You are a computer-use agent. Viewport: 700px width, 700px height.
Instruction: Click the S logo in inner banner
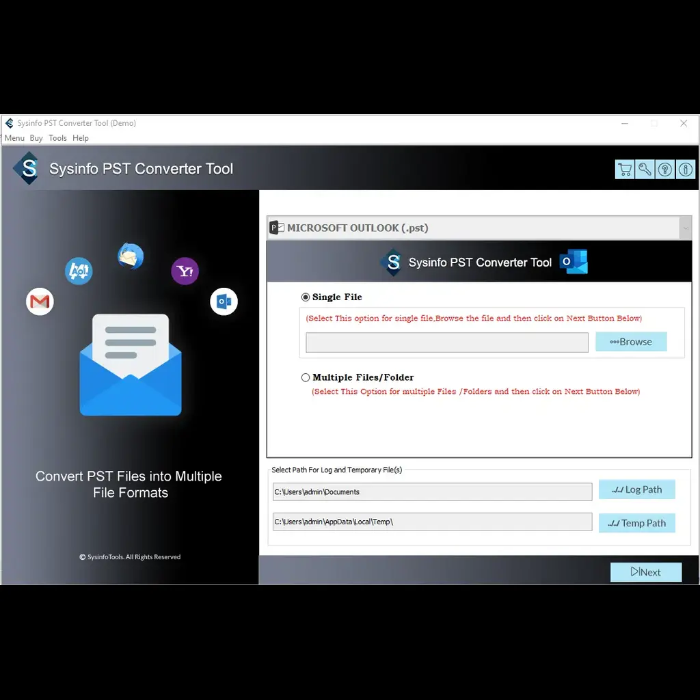(392, 262)
